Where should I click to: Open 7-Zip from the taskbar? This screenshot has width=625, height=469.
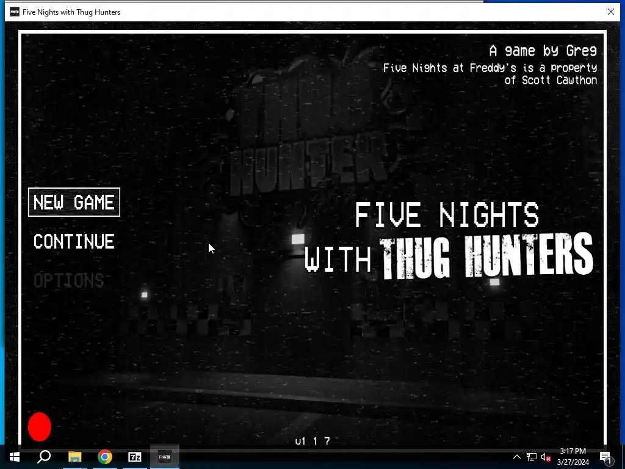pos(135,457)
